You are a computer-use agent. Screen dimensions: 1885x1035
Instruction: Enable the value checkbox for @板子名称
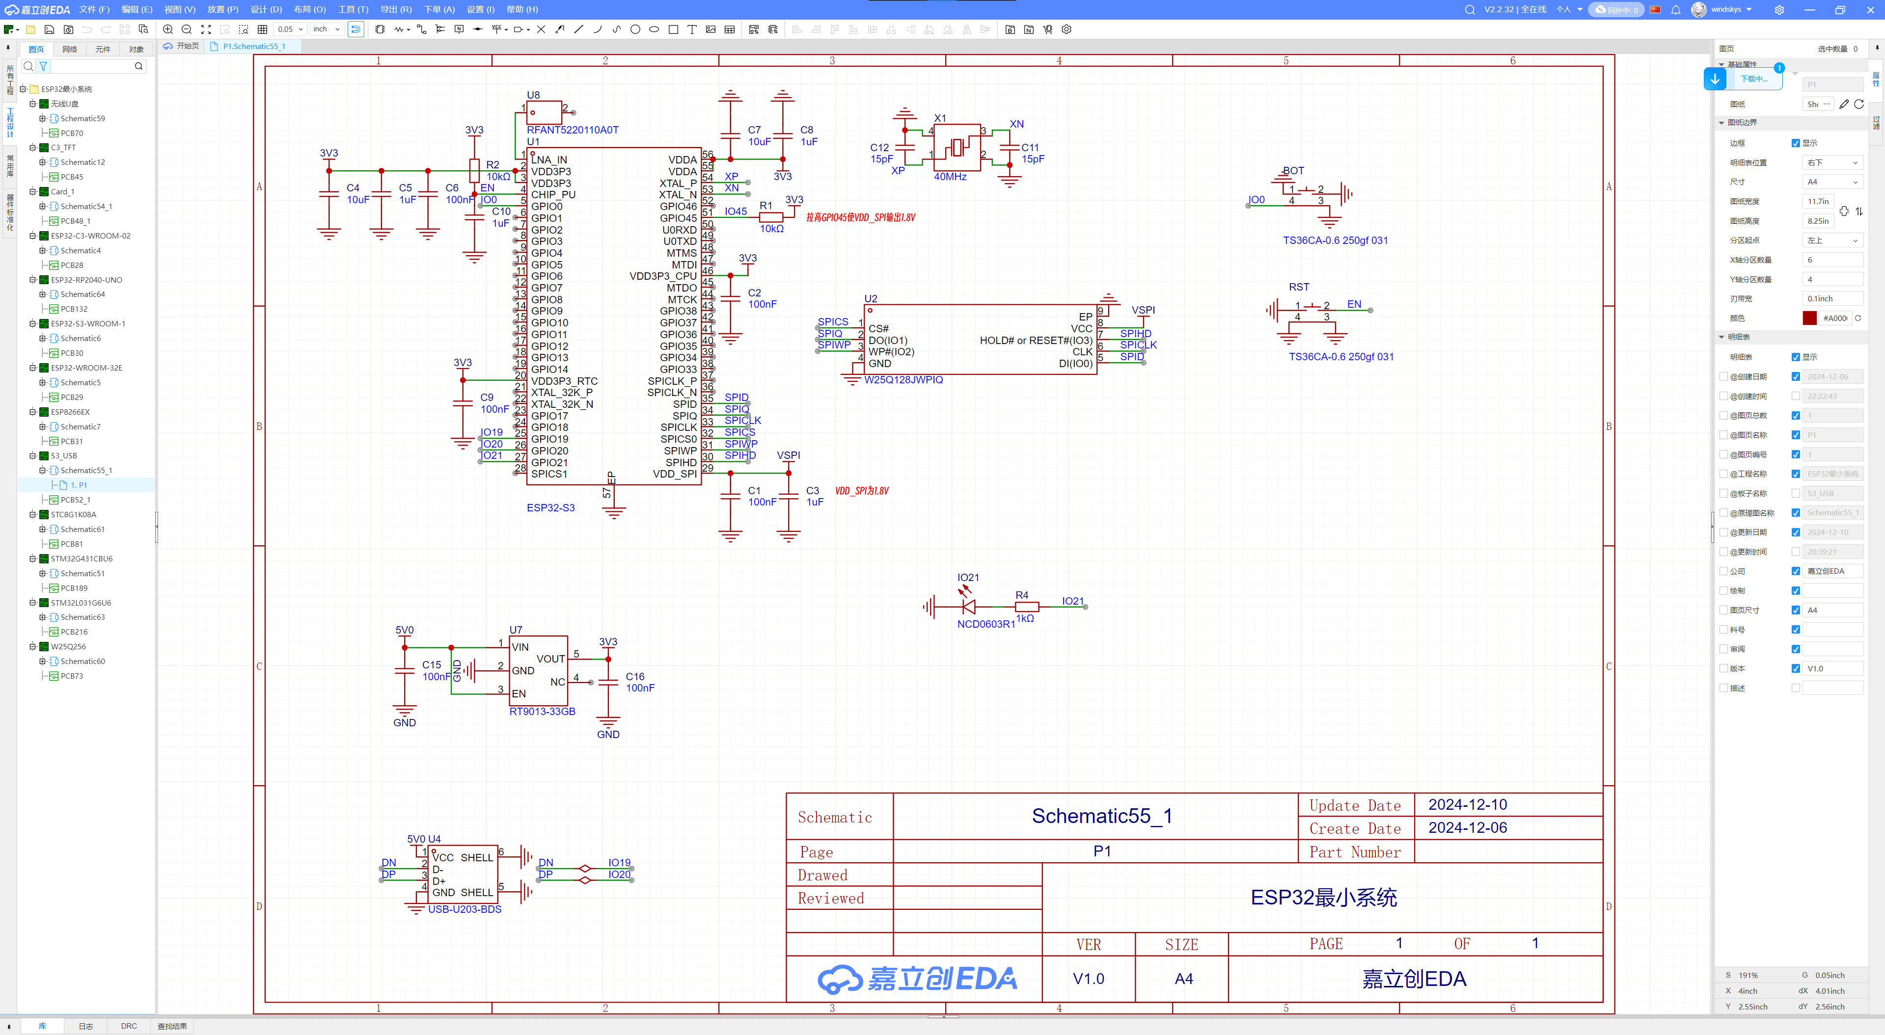(x=1796, y=494)
